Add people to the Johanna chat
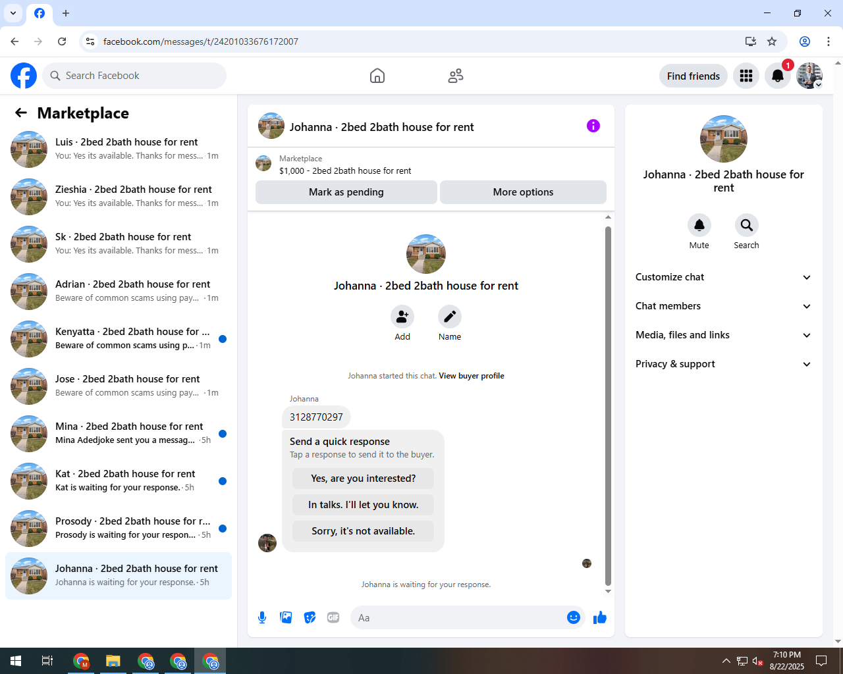The height and width of the screenshot is (674, 843). tap(402, 317)
